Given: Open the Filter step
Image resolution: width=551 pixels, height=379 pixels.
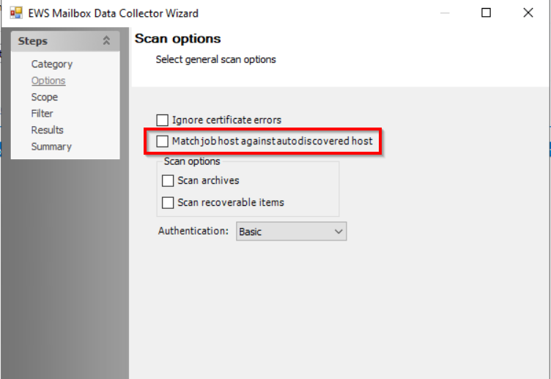Looking at the screenshot, I should click(x=42, y=114).
